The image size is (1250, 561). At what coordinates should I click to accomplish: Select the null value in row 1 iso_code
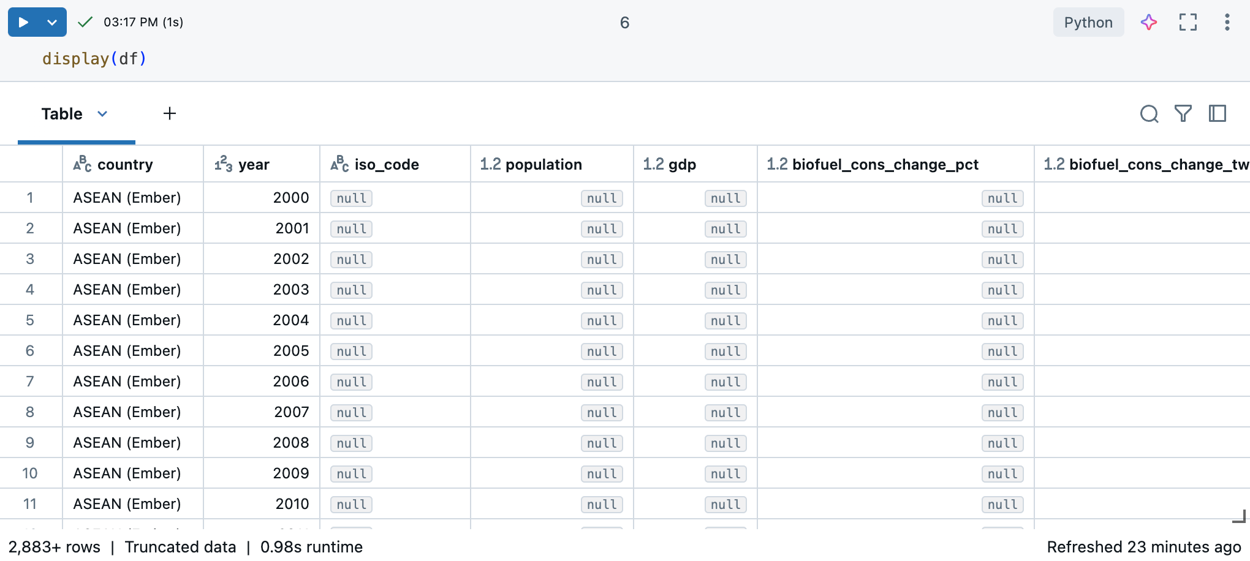coord(350,198)
